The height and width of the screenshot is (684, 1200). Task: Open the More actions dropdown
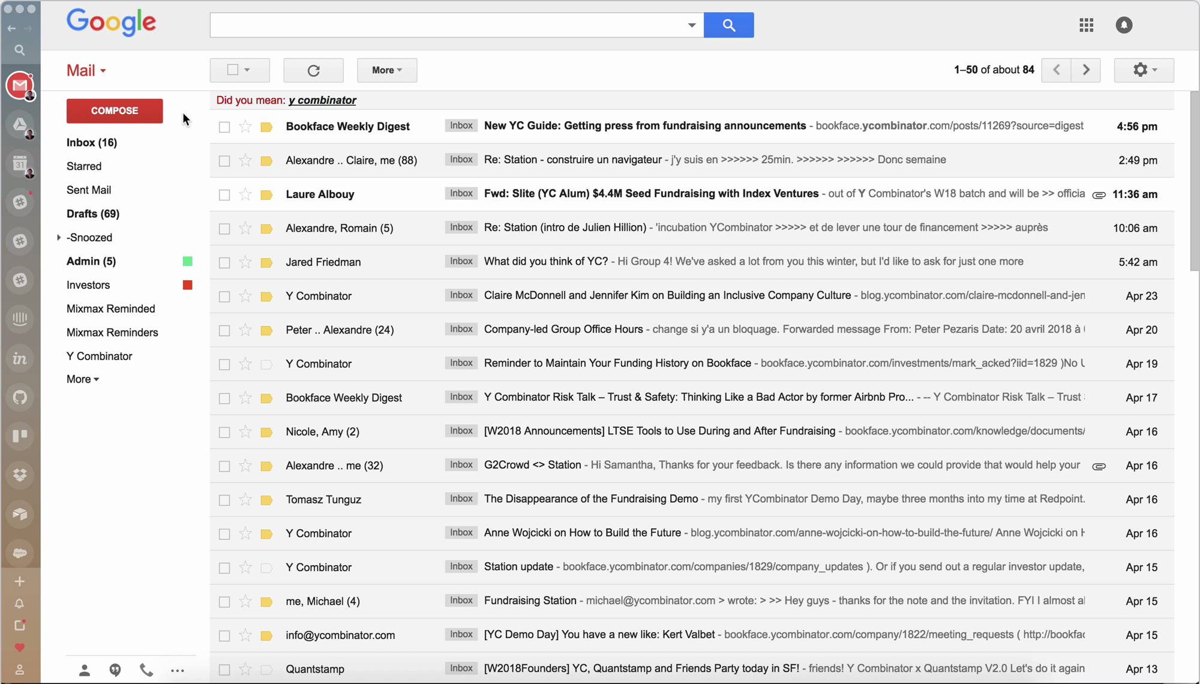(387, 70)
